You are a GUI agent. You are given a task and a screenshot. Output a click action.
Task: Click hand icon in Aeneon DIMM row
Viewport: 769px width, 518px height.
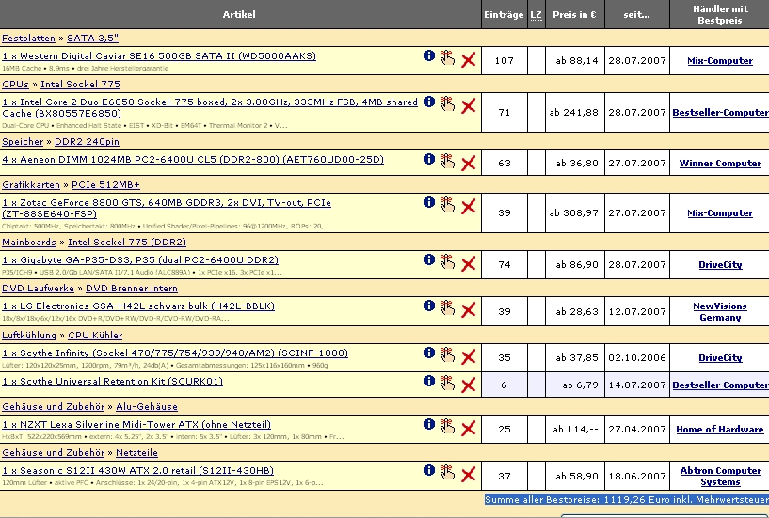tap(447, 161)
